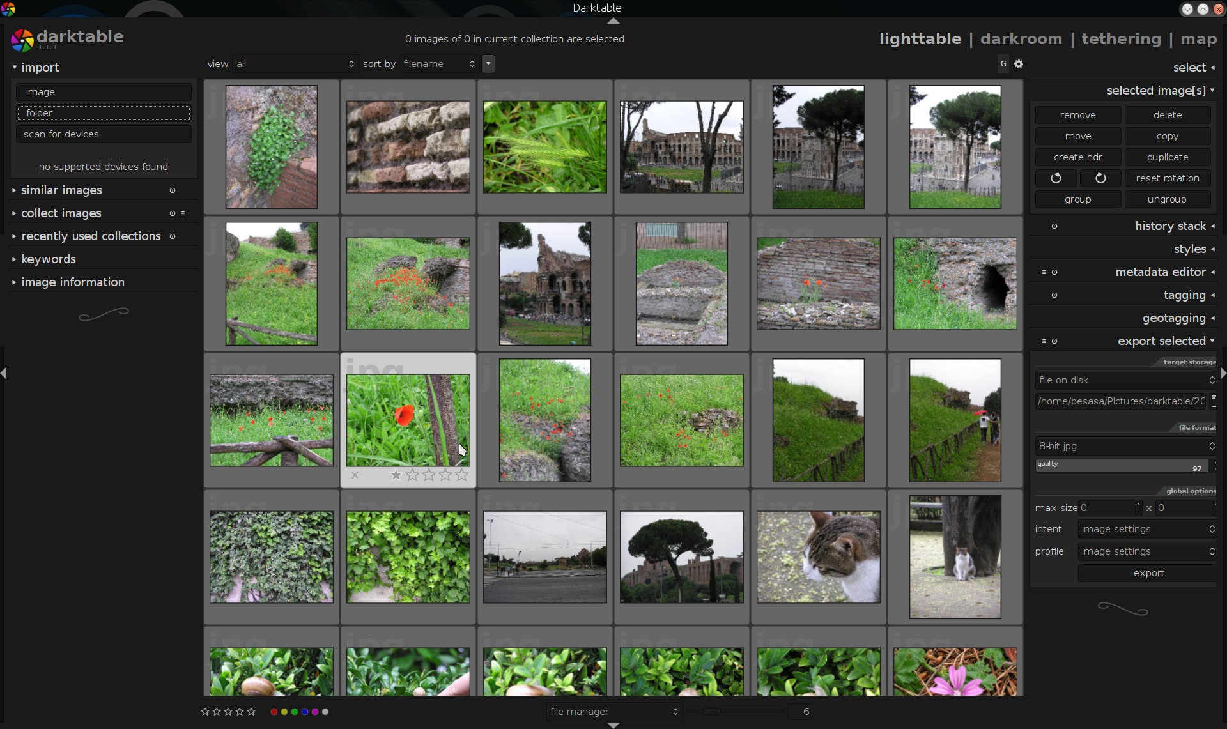Expand the geotagging module
The image size is (1227, 729).
click(x=1175, y=318)
